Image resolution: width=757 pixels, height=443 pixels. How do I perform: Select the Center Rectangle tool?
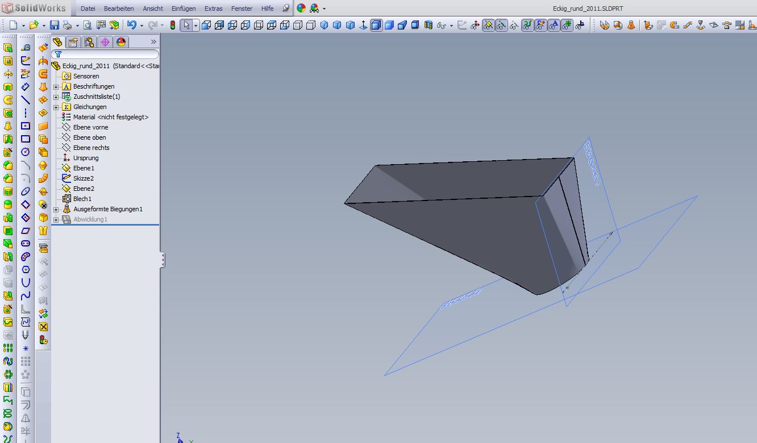point(26,126)
